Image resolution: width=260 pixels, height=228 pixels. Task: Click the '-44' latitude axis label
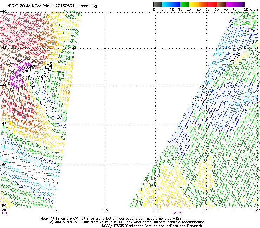(3, 85)
